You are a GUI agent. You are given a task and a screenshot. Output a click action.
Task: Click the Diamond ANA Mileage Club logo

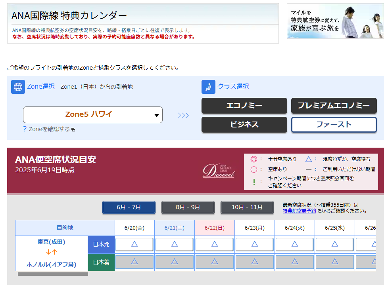pyautogui.click(x=219, y=171)
